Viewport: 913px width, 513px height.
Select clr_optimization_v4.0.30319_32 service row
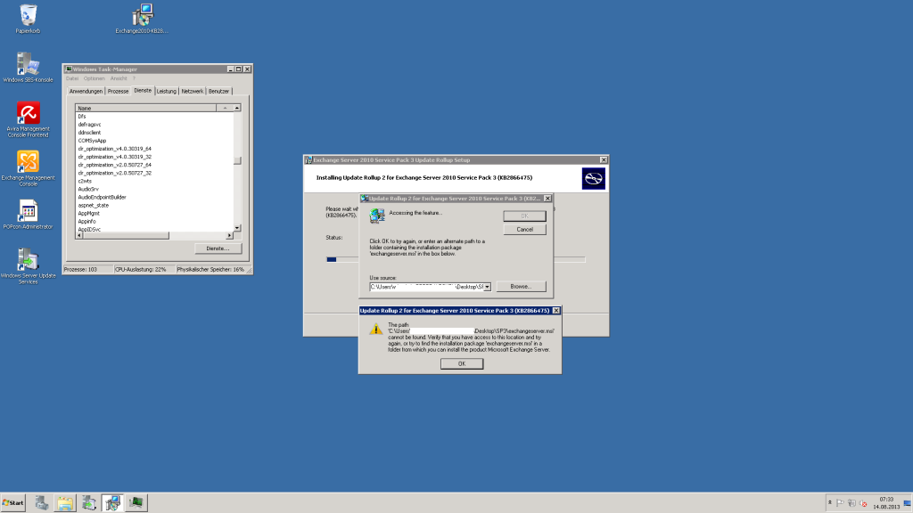pos(154,157)
